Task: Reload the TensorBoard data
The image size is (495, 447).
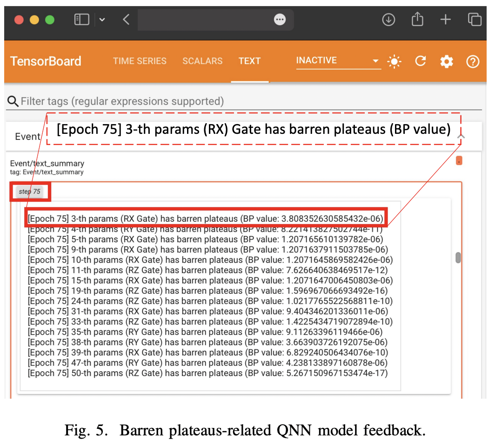Action: (x=420, y=61)
